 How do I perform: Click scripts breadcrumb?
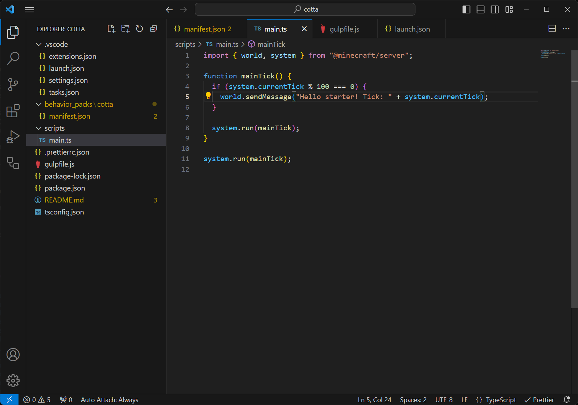coord(185,44)
